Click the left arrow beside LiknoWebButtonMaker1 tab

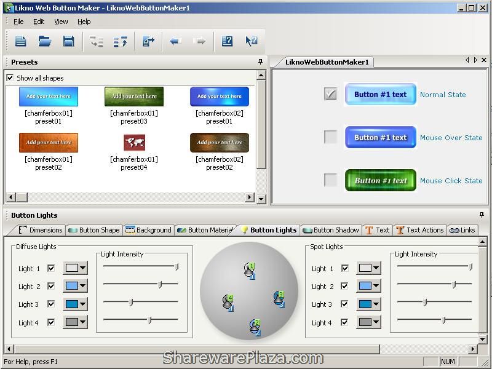pyautogui.click(x=466, y=60)
